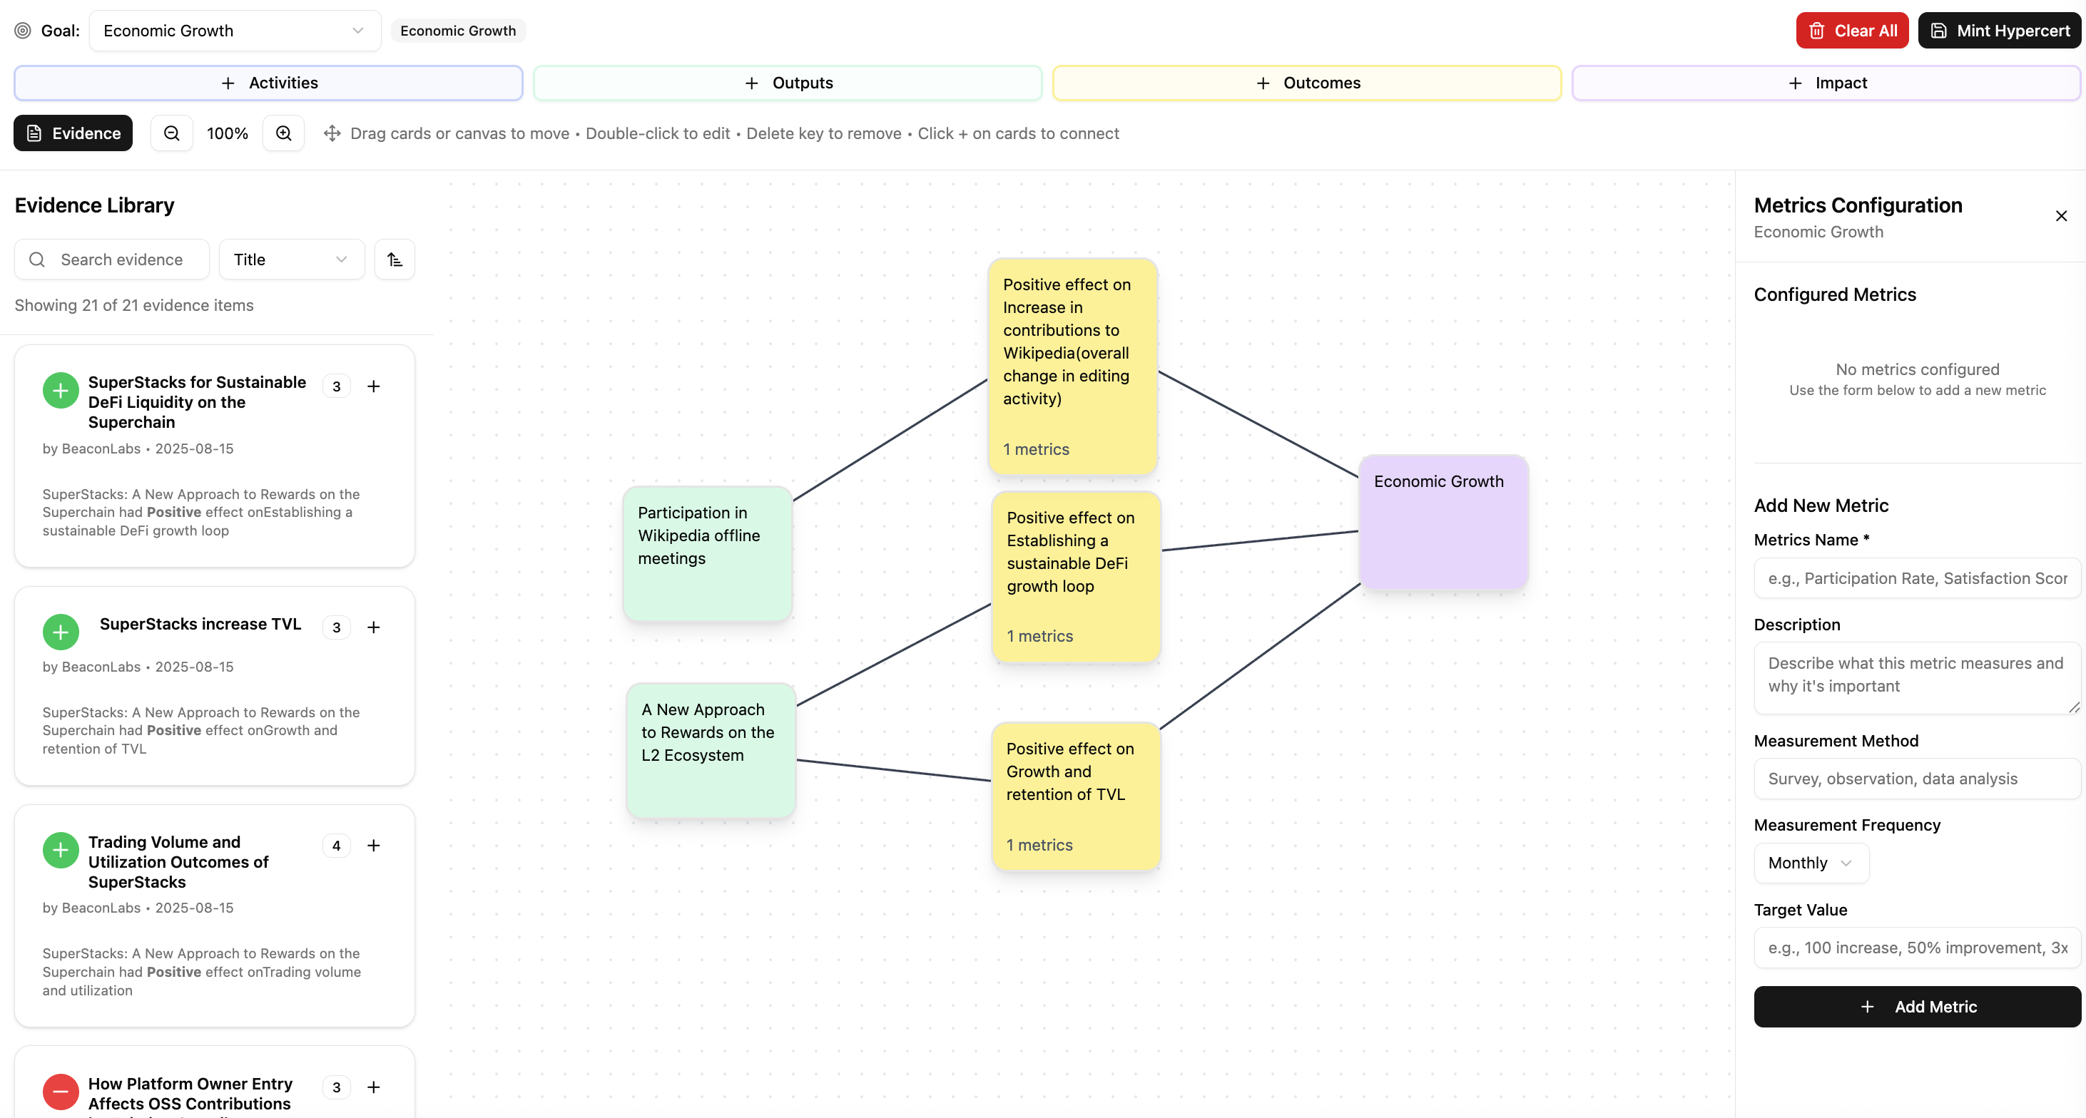Close the Metrics Configuration panel
This screenshot has height=1118, width=2086.
pos(2061,216)
